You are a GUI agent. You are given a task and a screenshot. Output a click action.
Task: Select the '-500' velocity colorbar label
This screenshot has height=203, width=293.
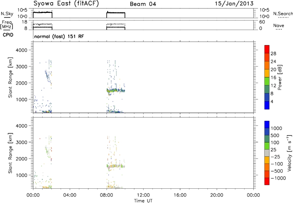[x=277, y=171]
